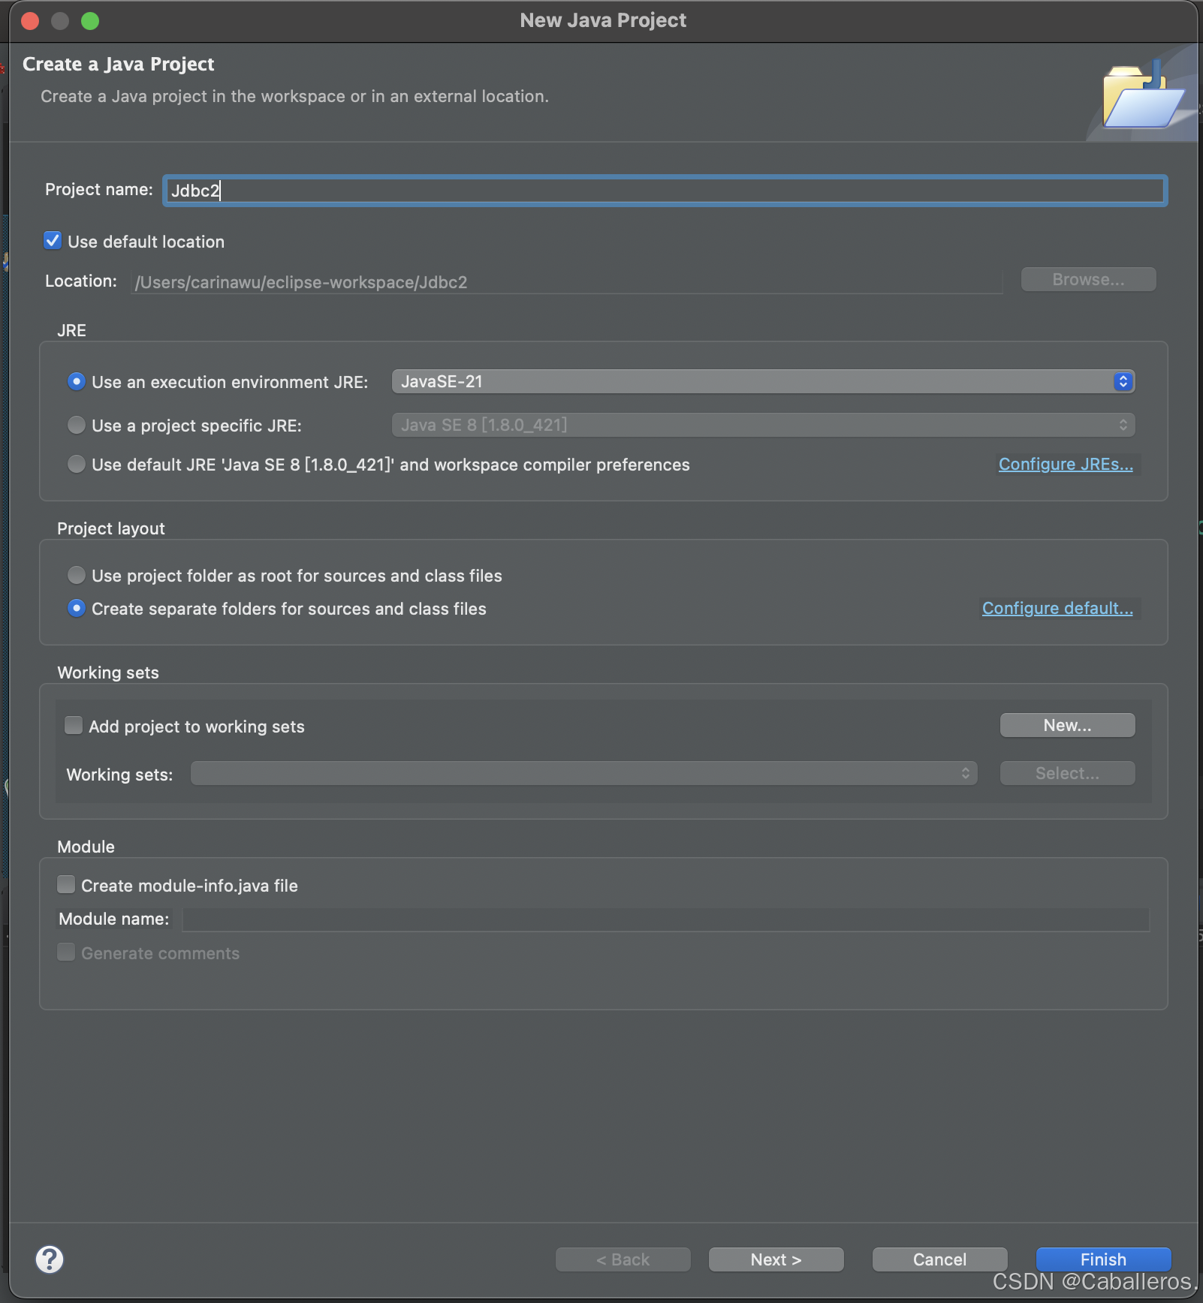1203x1303 pixels.
Task: Select Use project folder as root option
Action: [x=76, y=575]
